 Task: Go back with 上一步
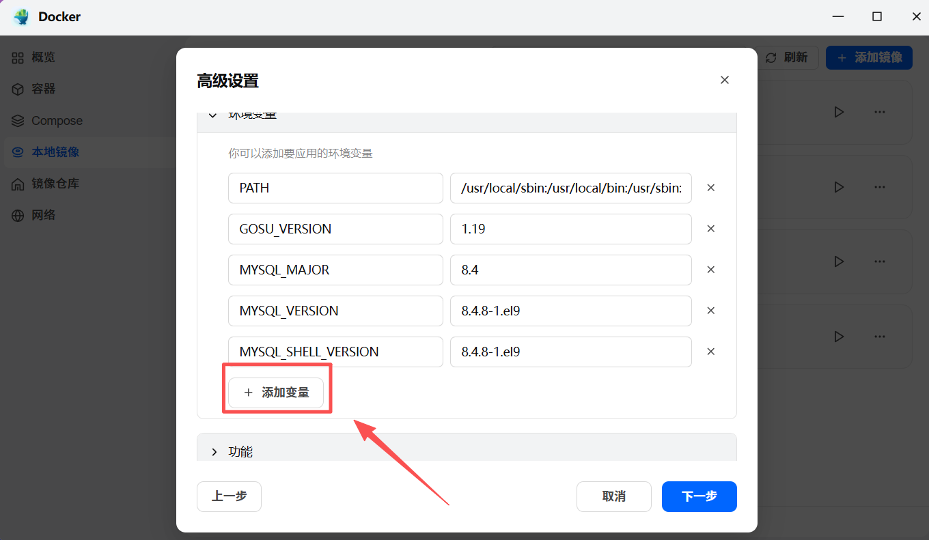click(229, 496)
